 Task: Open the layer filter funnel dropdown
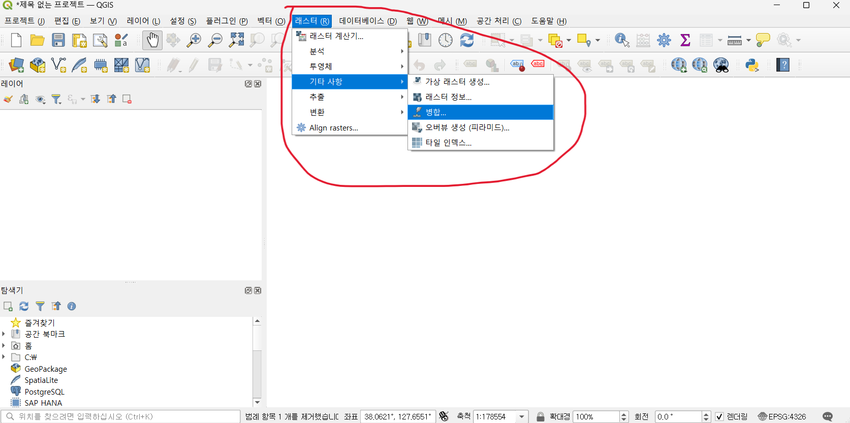point(56,100)
